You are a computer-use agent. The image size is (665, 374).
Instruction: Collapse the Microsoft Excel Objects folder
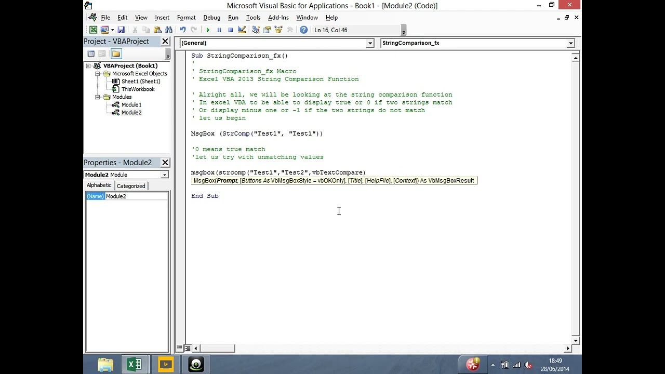click(x=97, y=74)
